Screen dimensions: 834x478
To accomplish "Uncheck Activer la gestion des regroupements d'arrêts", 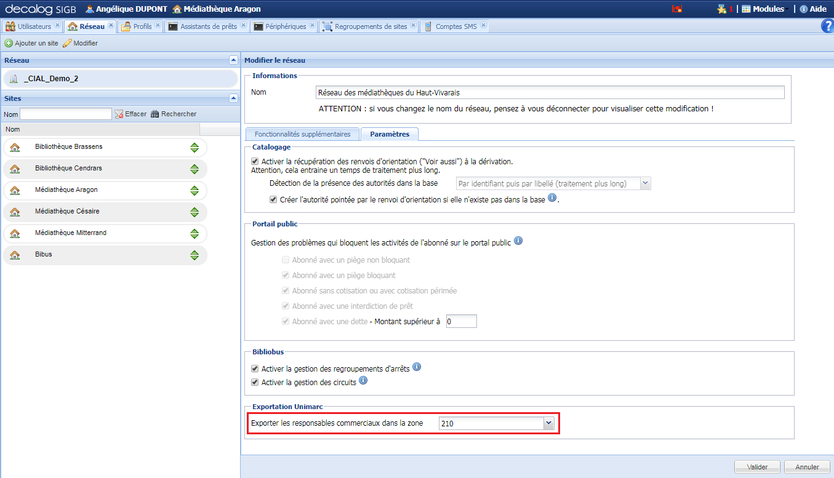I will (x=255, y=367).
